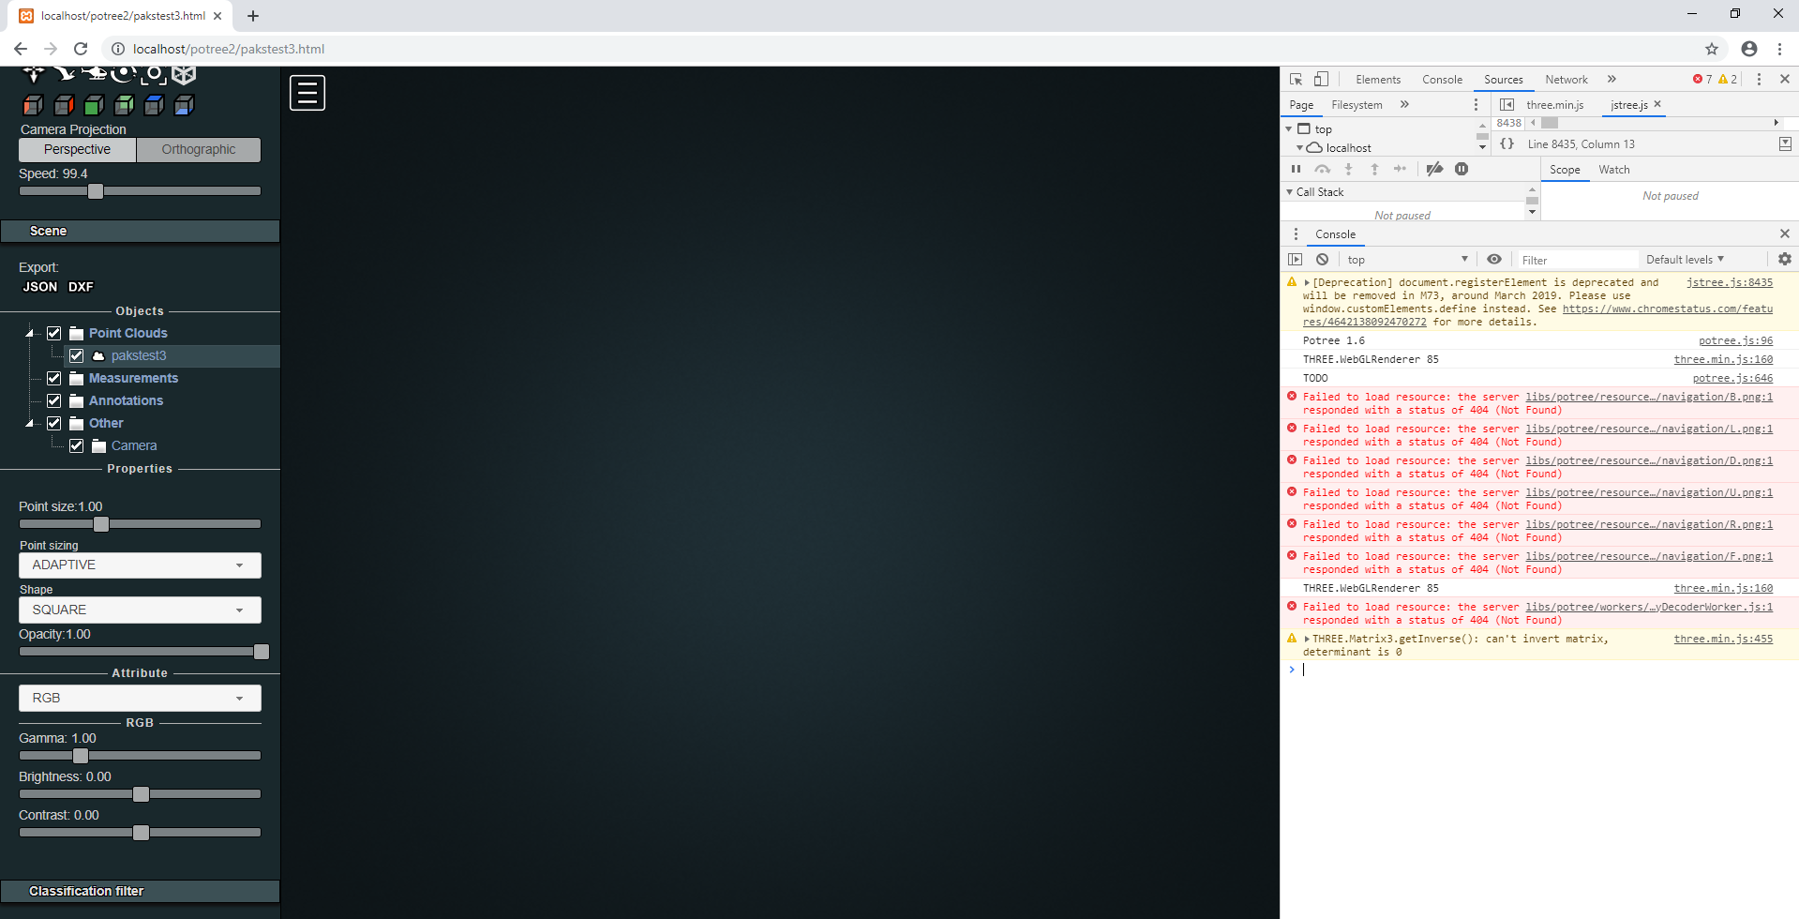Switch to the Network tab
Screen dimensions: 1799x919
coord(1566,80)
